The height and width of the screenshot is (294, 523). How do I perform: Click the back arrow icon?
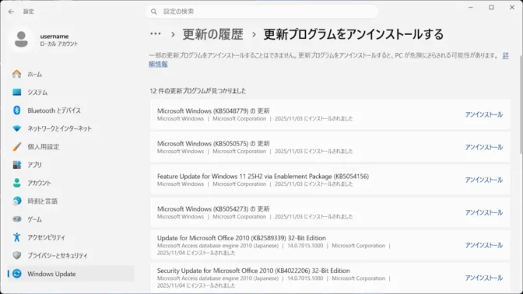[x=11, y=12]
